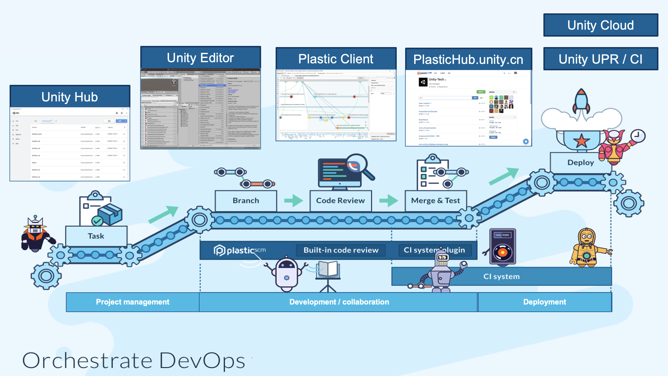Click Unity logo in Unity Hub header
Screen dimensions: 668x376
[16, 113]
